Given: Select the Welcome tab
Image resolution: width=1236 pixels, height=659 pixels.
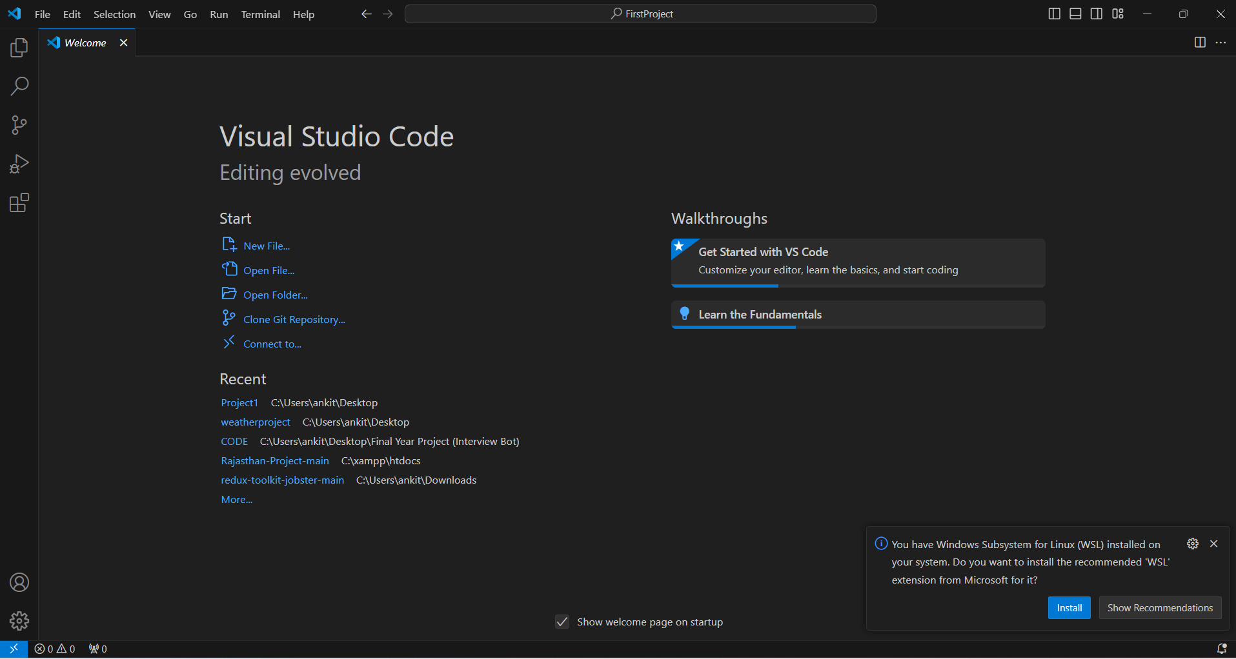Looking at the screenshot, I should point(85,43).
